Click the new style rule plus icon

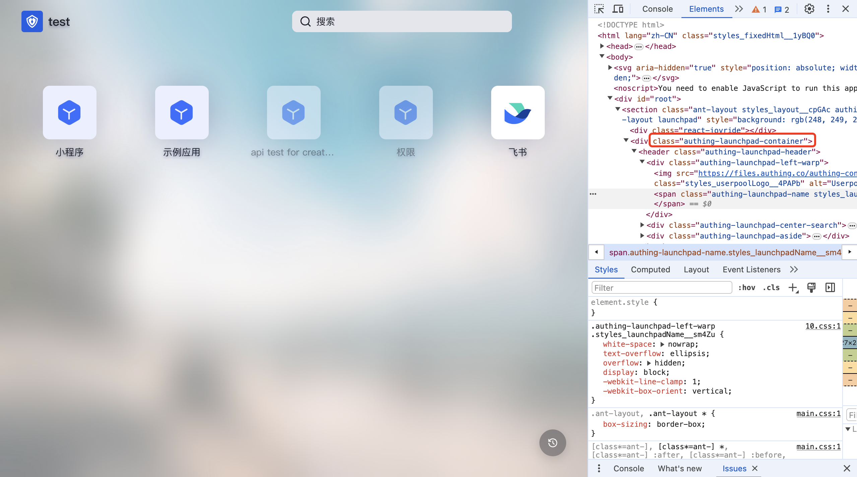point(793,287)
